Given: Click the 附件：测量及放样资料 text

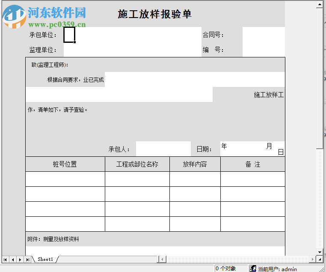Looking at the screenshot, I should [53, 239].
